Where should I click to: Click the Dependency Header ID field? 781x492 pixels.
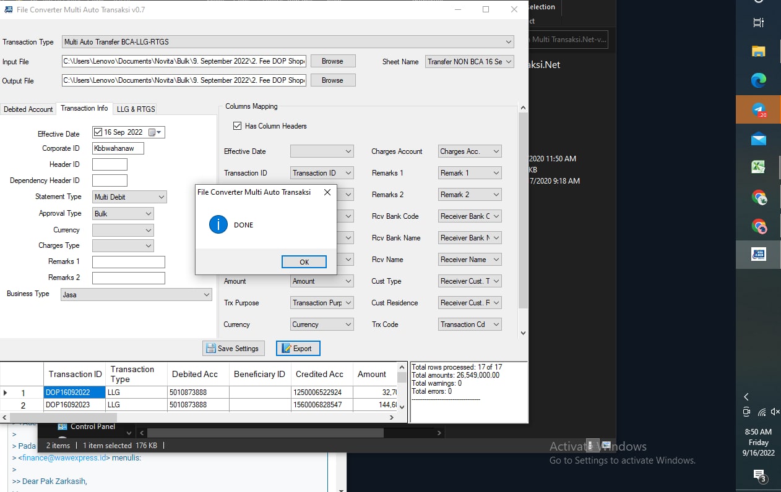tap(110, 180)
